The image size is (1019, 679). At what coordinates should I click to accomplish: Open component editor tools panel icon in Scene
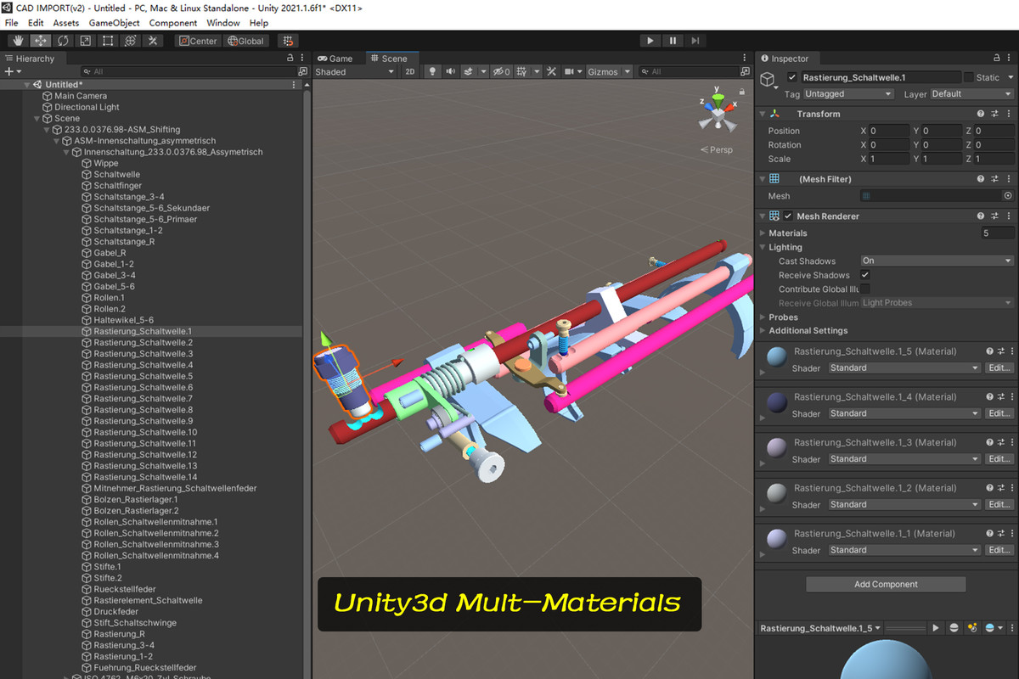tap(551, 72)
